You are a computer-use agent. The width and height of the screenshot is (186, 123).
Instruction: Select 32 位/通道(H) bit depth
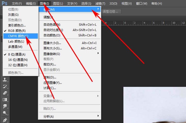[x=21, y=65]
